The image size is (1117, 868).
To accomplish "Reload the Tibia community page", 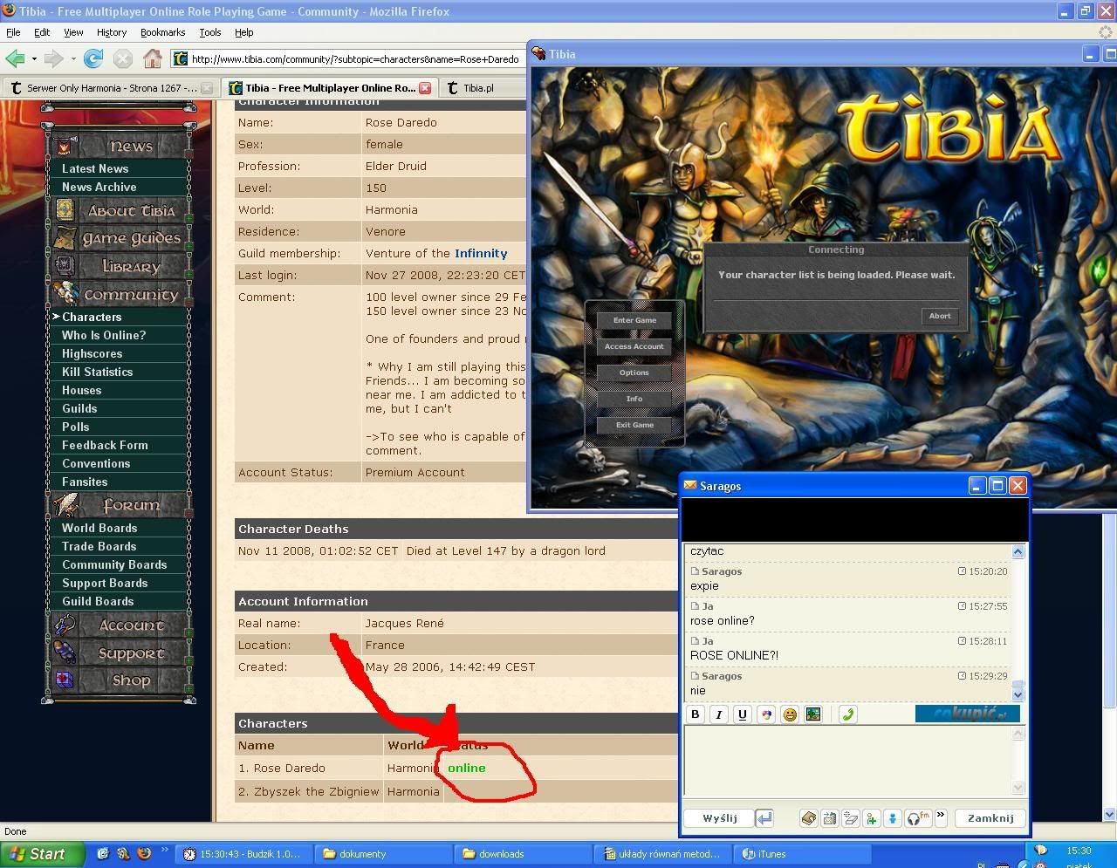I will coord(93,58).
